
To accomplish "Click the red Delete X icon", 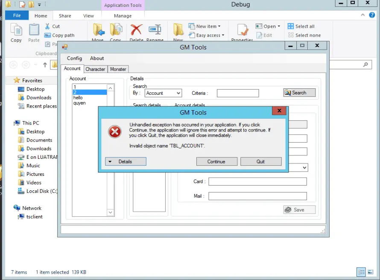I will click(x=137, y=29).
